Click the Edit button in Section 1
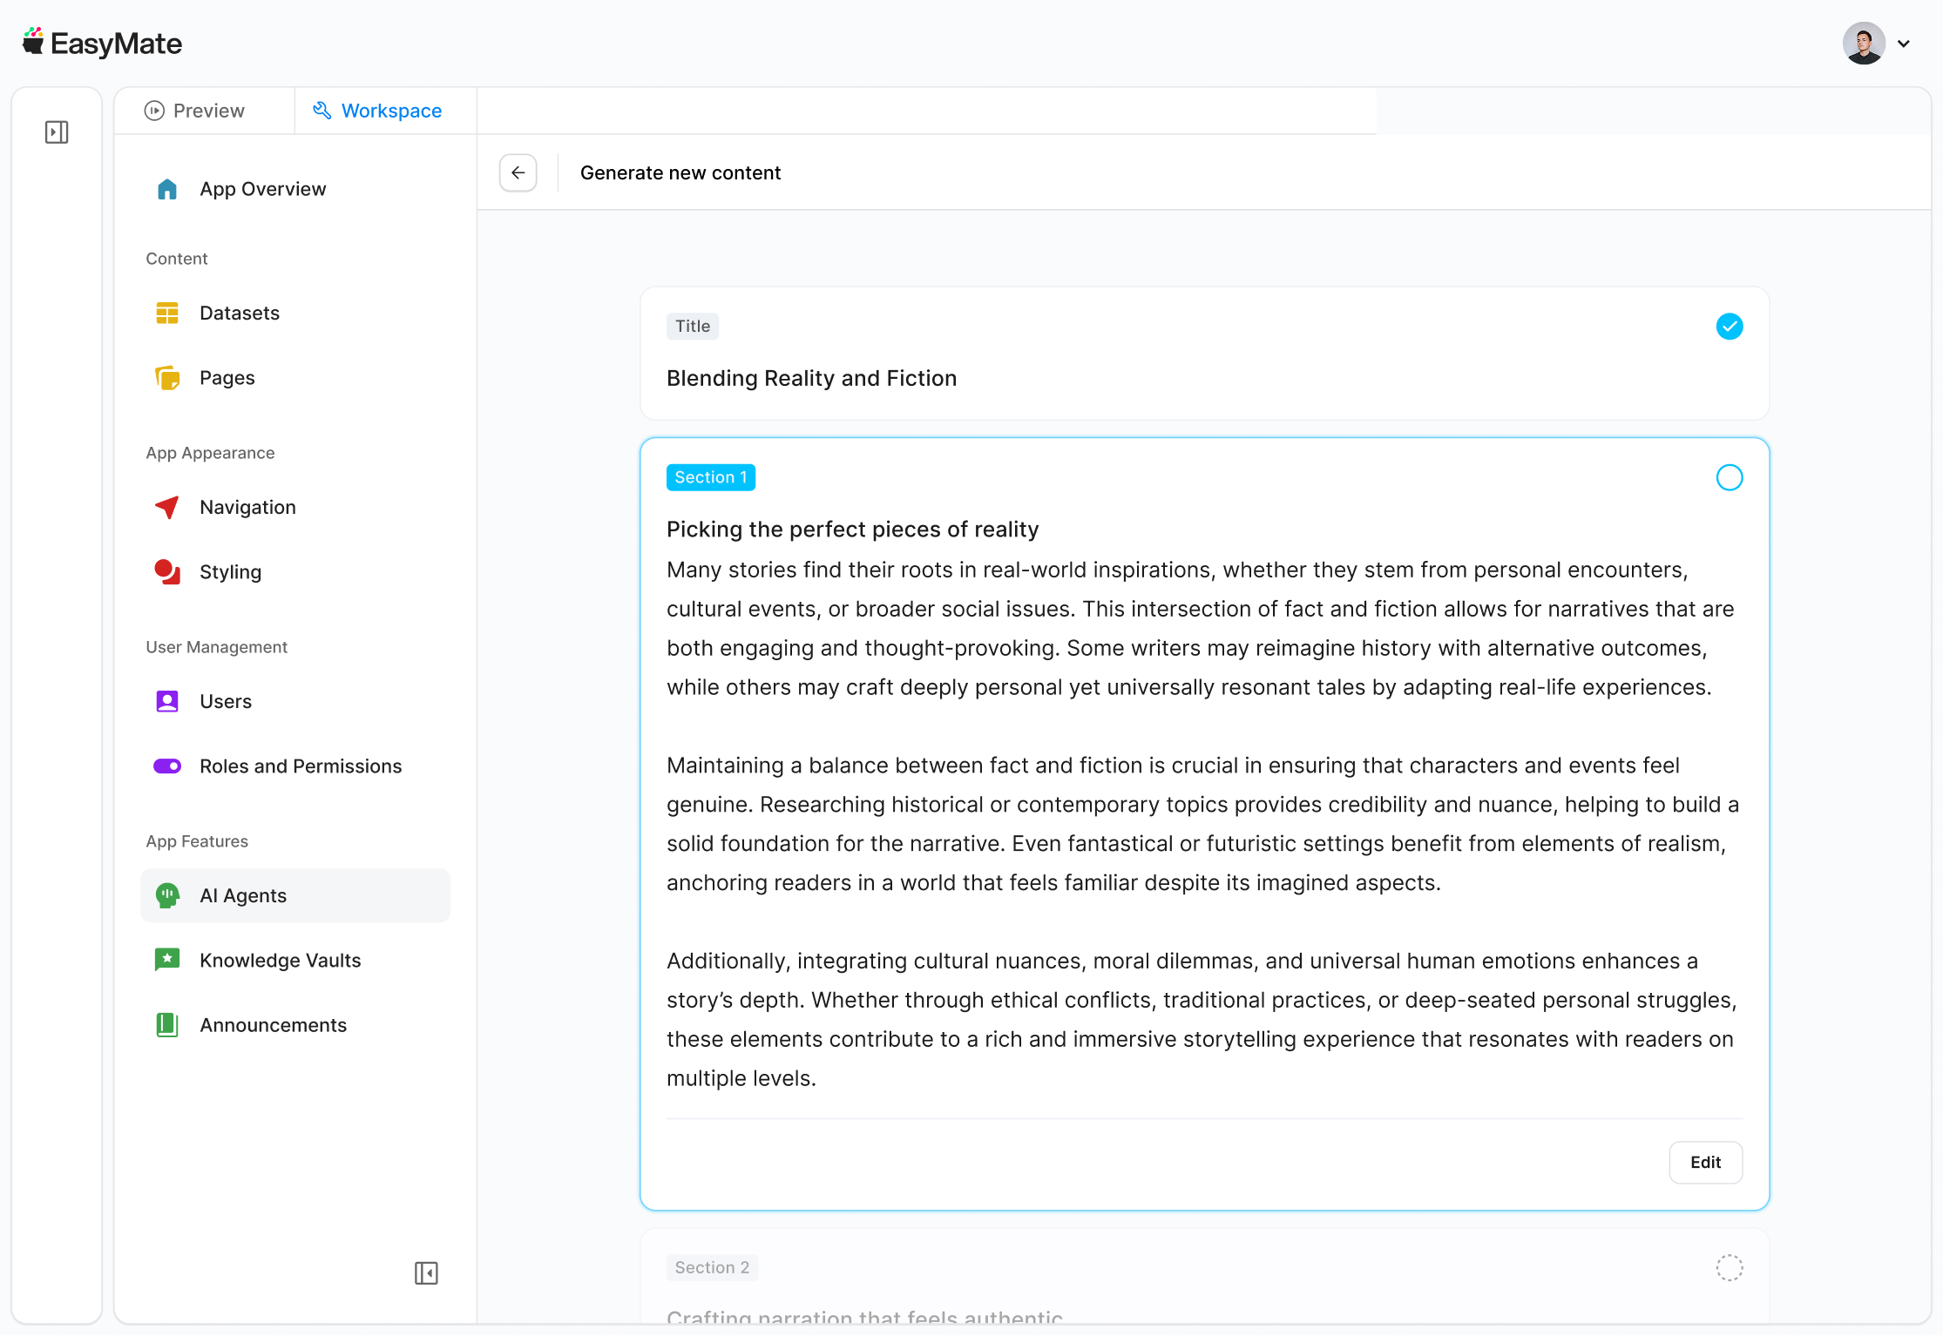The width and height of the screenshot is (1943, 1336). 1705,1163
